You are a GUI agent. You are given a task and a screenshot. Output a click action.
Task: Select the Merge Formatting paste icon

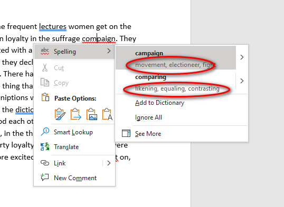(75, 114)
